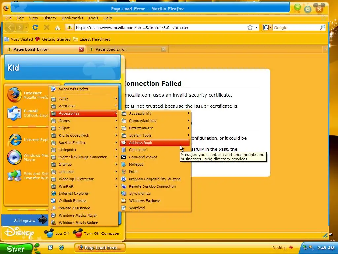Click the Desktop toolbar label in taskbar

279,248
